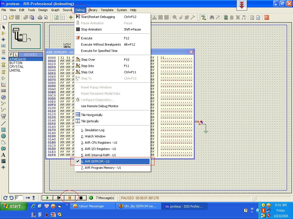Viewport: 293px width, 219px height.
Task: Click the ARES netlist transfer icon
Action: (266, 17)
